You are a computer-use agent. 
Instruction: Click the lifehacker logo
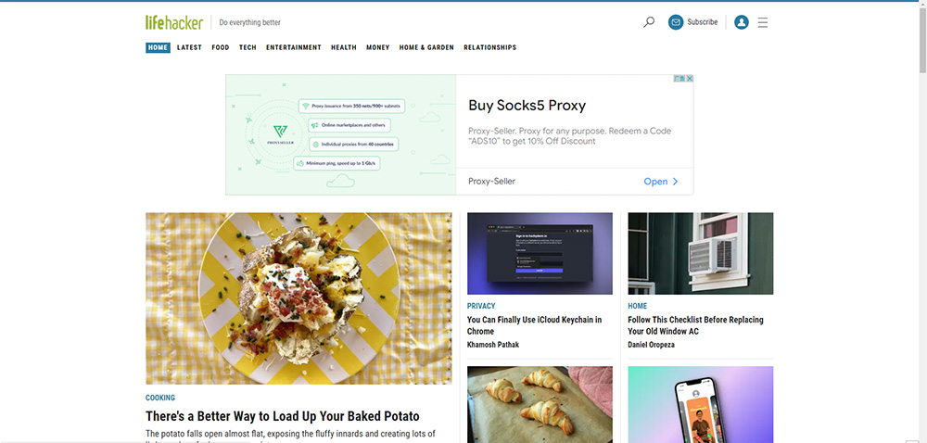click(174, 22)
